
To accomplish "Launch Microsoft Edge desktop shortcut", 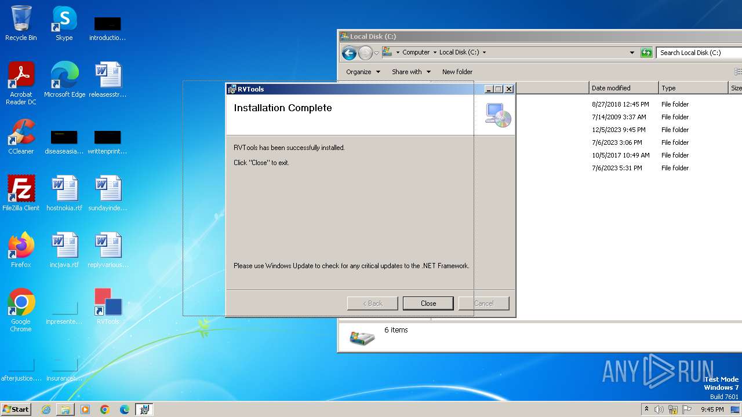I will (64, 80).
